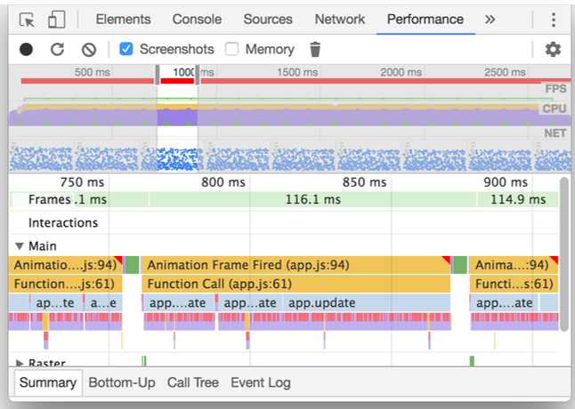Start recording with the record button
575x409 pixels.
(x=26, y=49)
